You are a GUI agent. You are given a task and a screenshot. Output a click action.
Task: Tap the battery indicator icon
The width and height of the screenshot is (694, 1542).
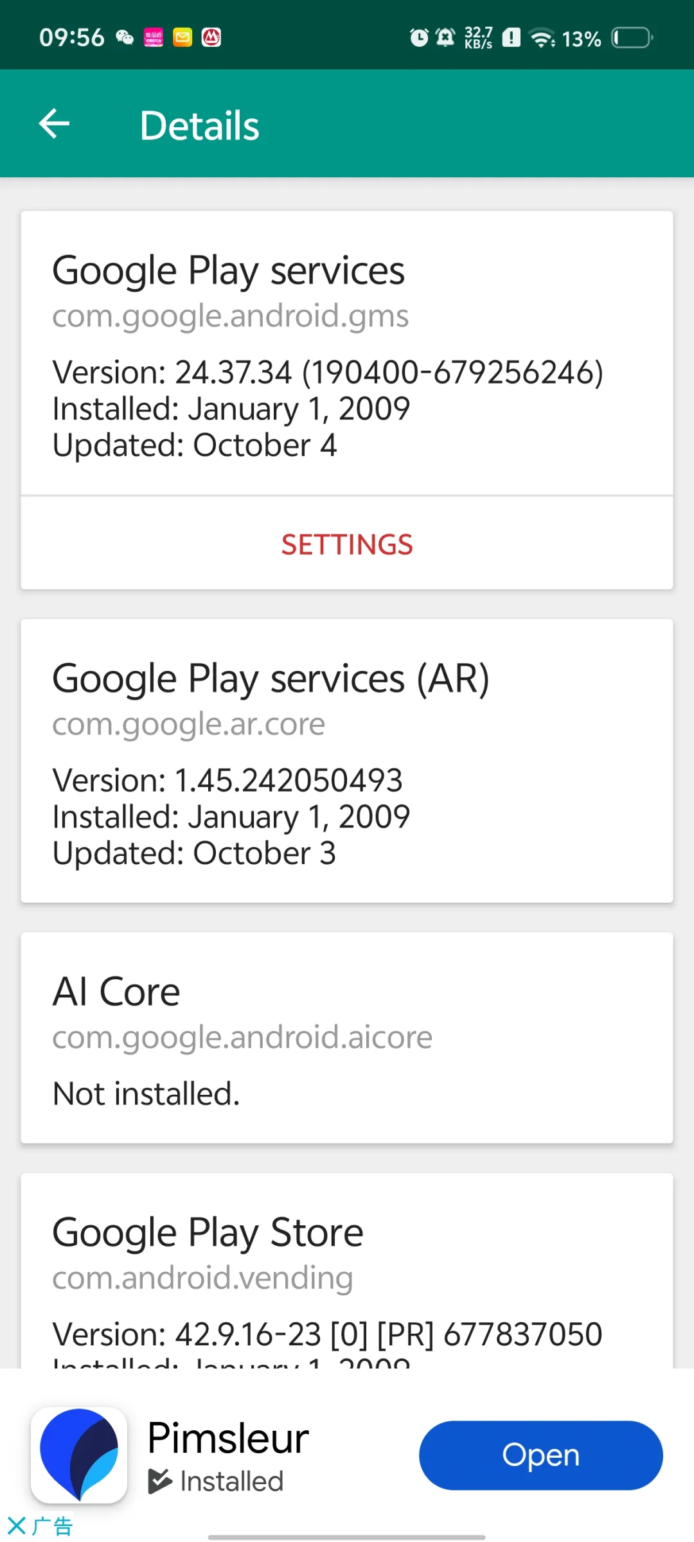tap(632, 38)
